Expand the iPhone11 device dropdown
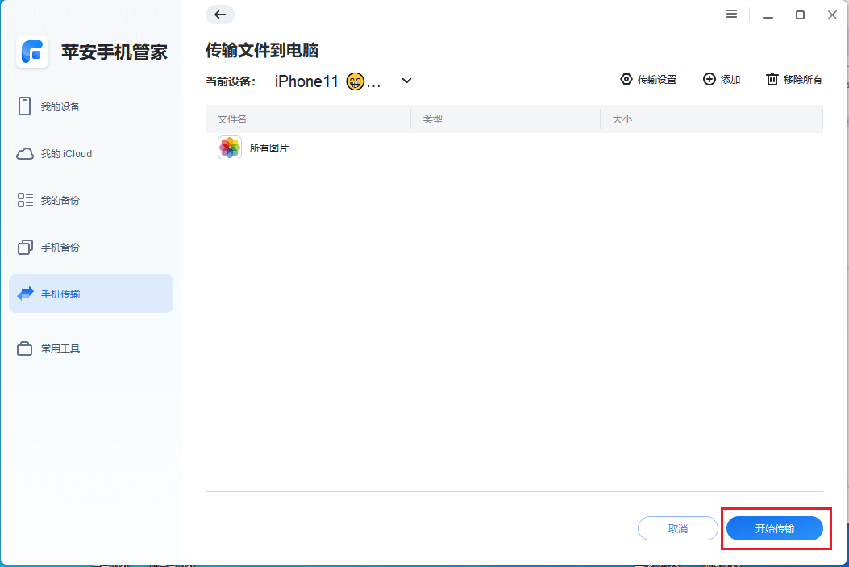Viewport: 849px width, 567px height. (x=406, y=81)
